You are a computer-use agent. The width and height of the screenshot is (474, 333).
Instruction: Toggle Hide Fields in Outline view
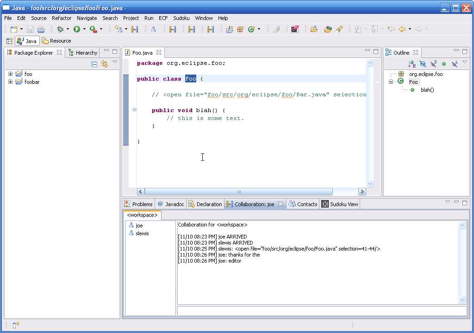coord(423,64)
